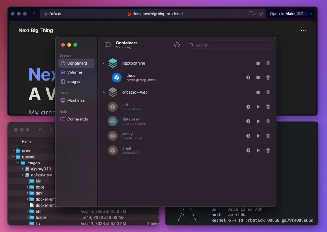Collapse the nextbigthing group
Screen dimensions: 327x232
pyautogui.click(x=103, y=63)
